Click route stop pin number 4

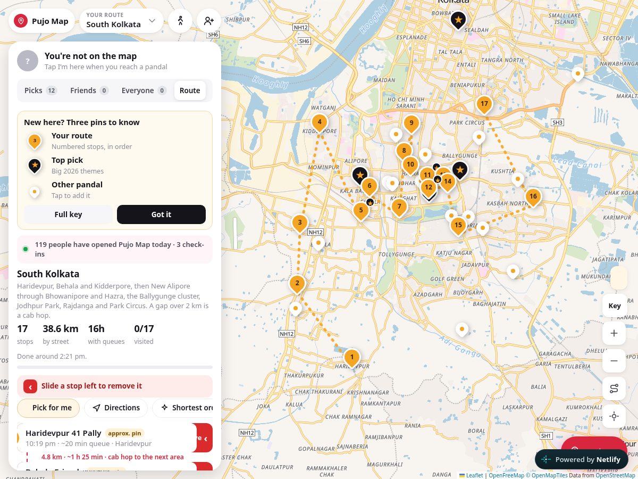click(x=319, y=123)
